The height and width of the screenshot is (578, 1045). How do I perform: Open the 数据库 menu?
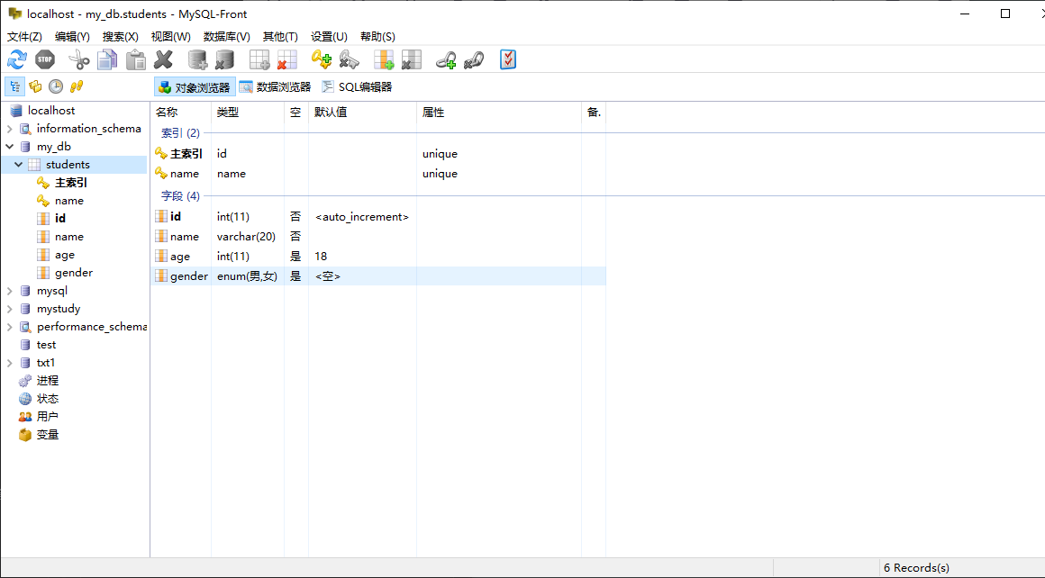(x=225, y=36)
